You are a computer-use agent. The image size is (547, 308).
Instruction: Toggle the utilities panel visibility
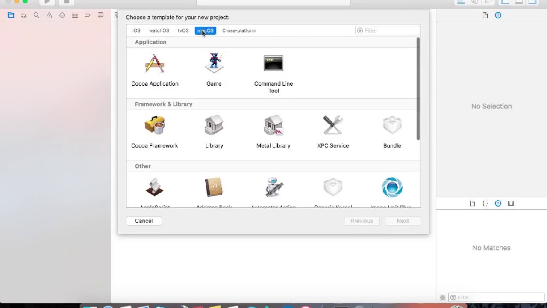click(532, 2)
